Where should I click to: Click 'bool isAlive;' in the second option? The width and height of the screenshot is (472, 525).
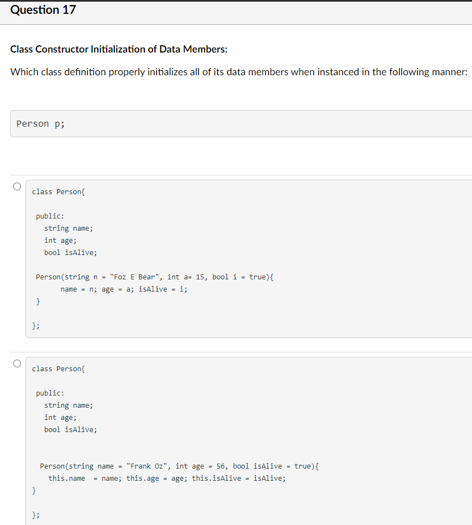[x=70, y=429]
